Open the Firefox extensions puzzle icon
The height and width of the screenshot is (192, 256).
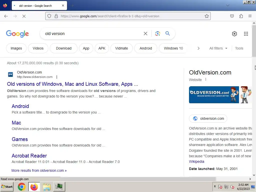point(241,16)
